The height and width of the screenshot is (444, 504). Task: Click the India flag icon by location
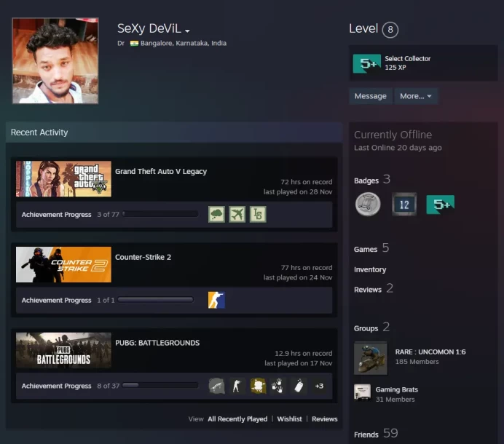(x=134, y=43)
